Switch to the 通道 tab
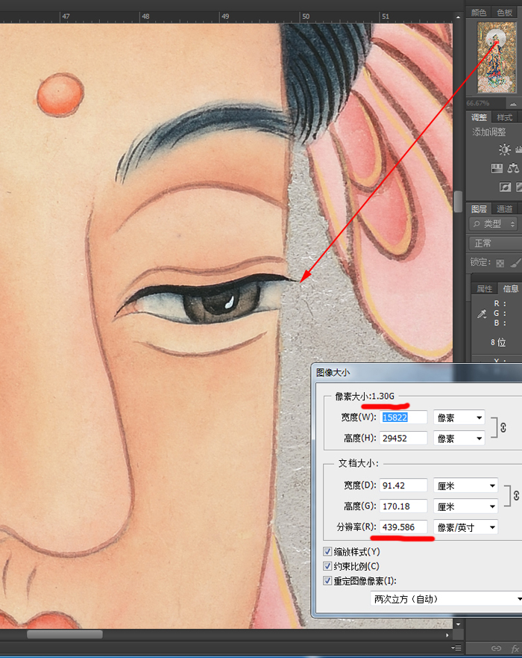 click(504, 208)
